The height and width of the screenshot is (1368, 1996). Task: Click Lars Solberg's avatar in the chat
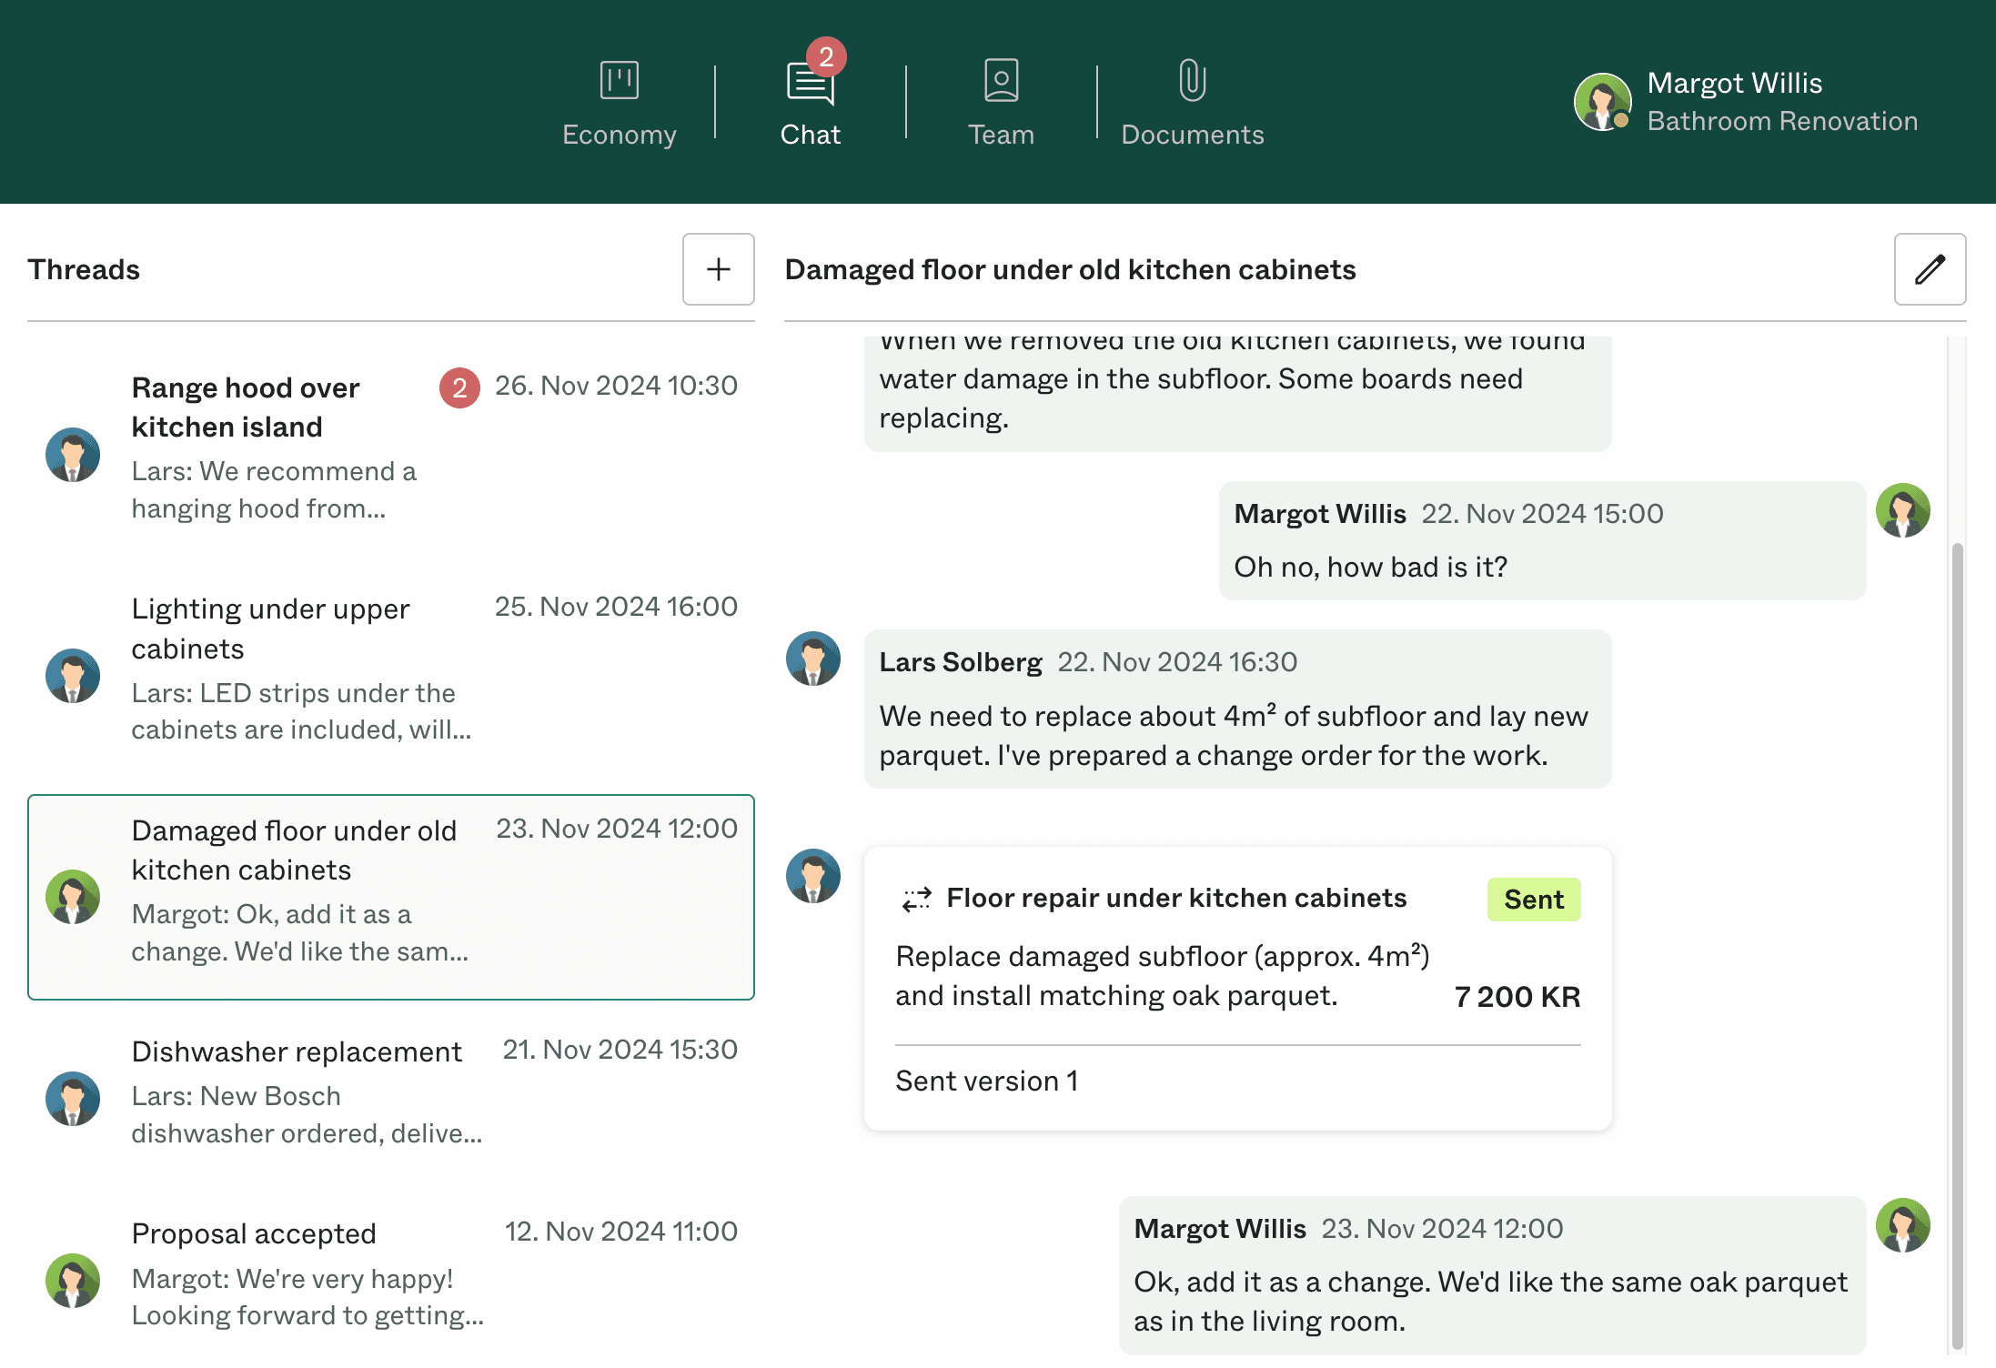point(812,659)
